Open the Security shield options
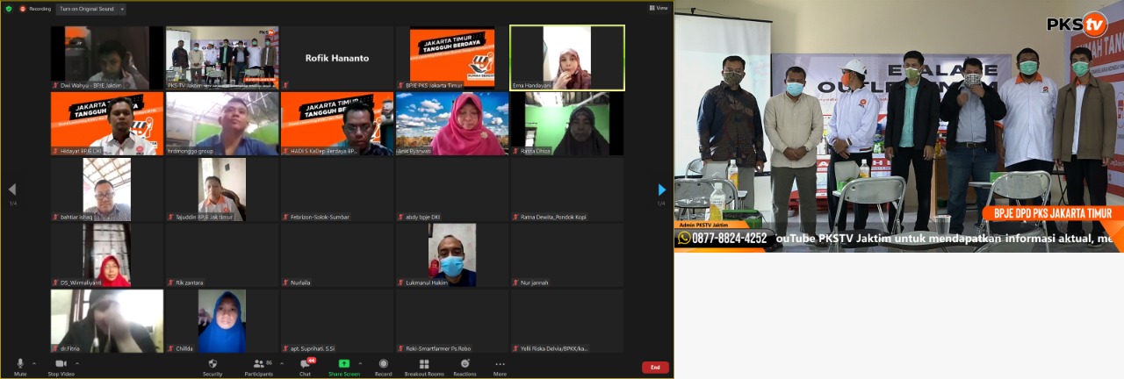This screenshot has height=379, width=1124. coord(213,364)
